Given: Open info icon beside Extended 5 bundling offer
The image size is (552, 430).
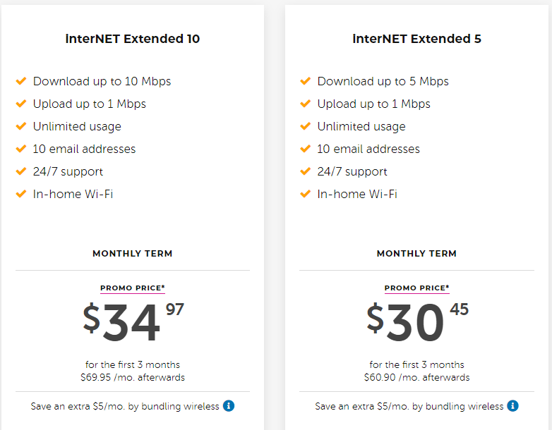Looking at the screenshot, I should pos(512,406).
